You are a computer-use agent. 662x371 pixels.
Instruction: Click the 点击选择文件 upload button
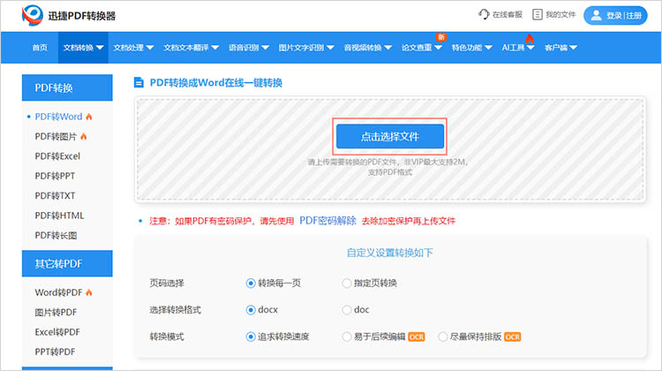click(x=389, y=137)
